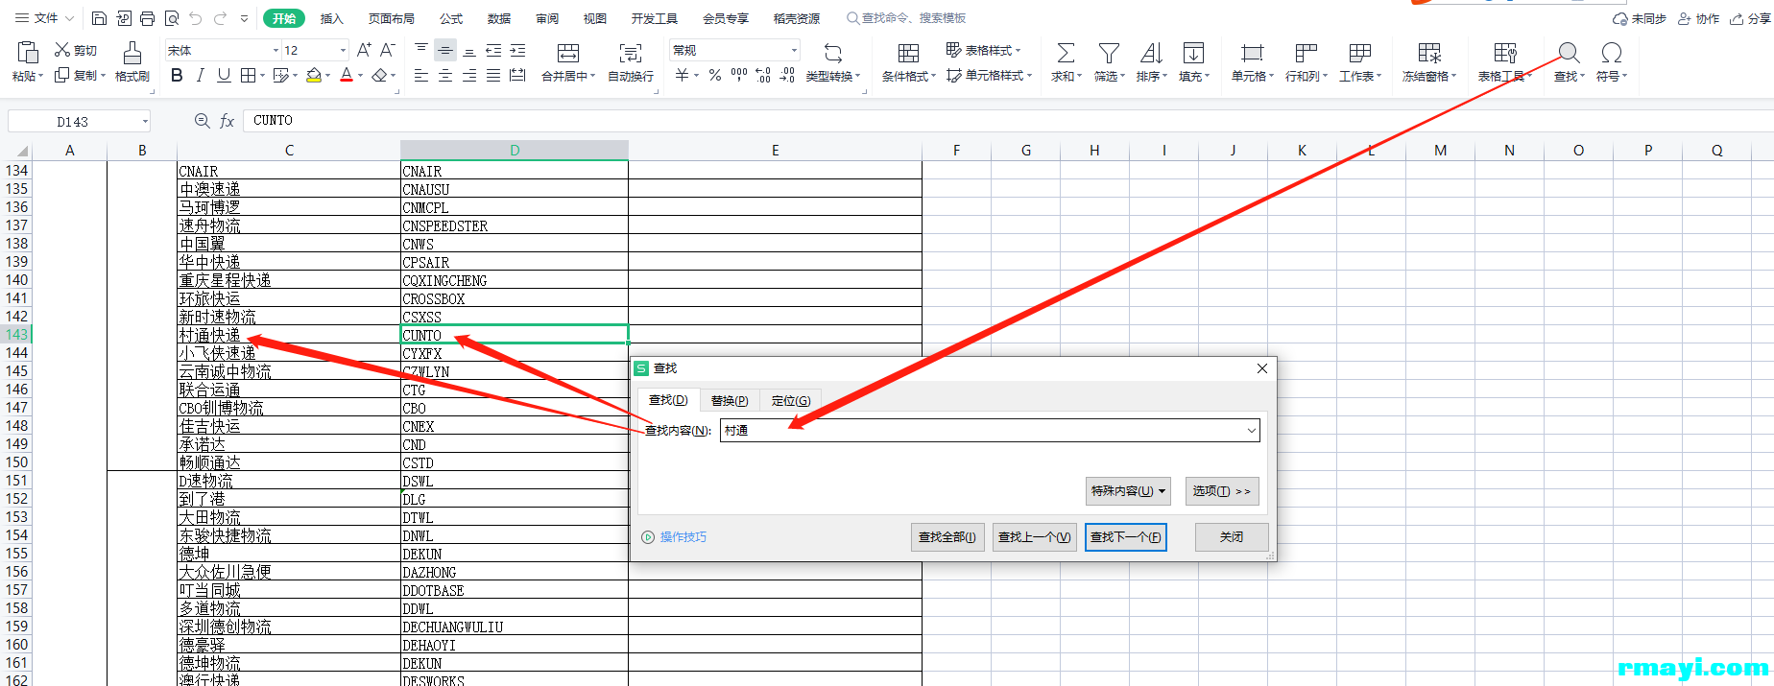Open the Data (数据) ribbon tab
Viewport: 1774px width, 686px height.
tap(499, 18)
